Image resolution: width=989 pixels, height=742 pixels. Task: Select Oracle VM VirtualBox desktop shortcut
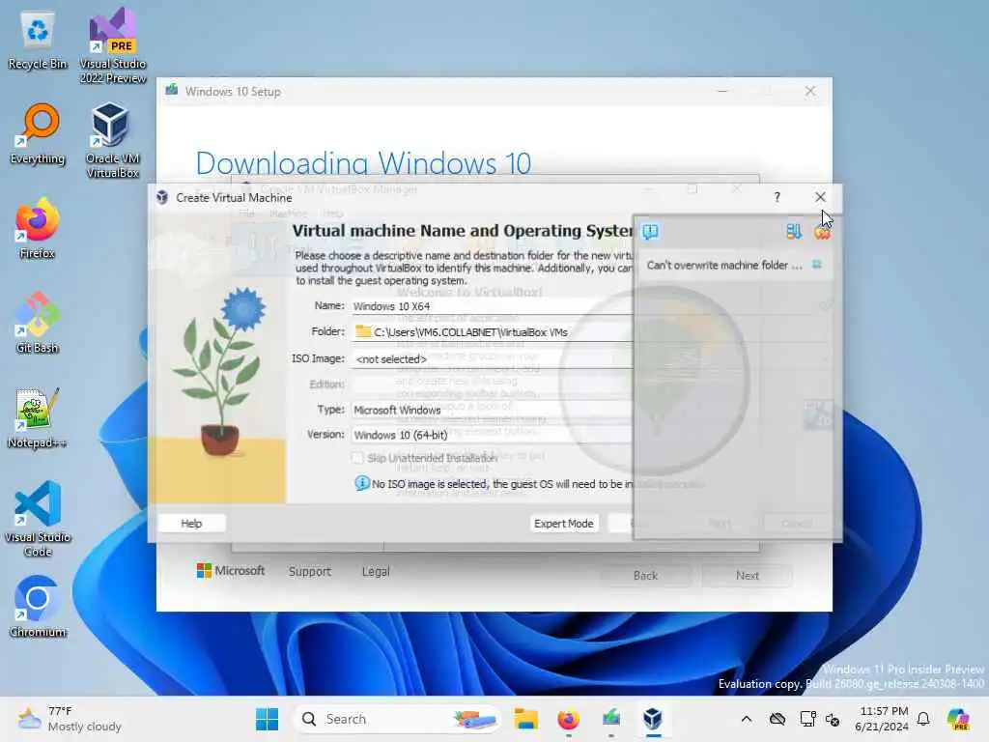click(x=112, y=140)
